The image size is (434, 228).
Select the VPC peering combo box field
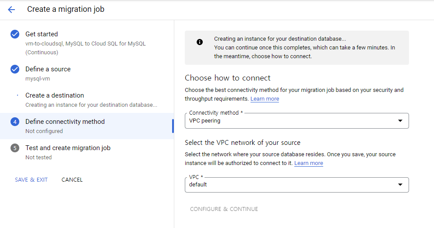point(297,121)
